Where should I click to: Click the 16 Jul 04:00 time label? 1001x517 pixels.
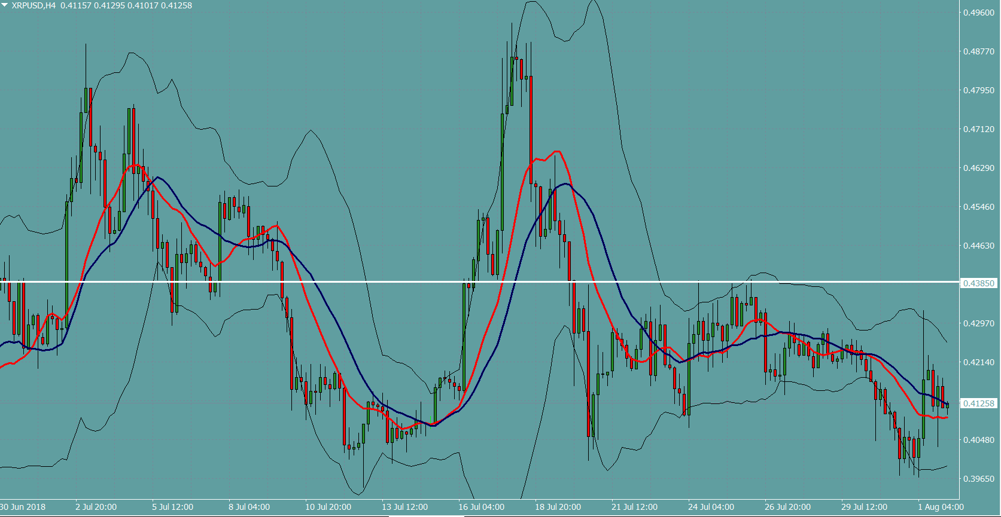482,507
